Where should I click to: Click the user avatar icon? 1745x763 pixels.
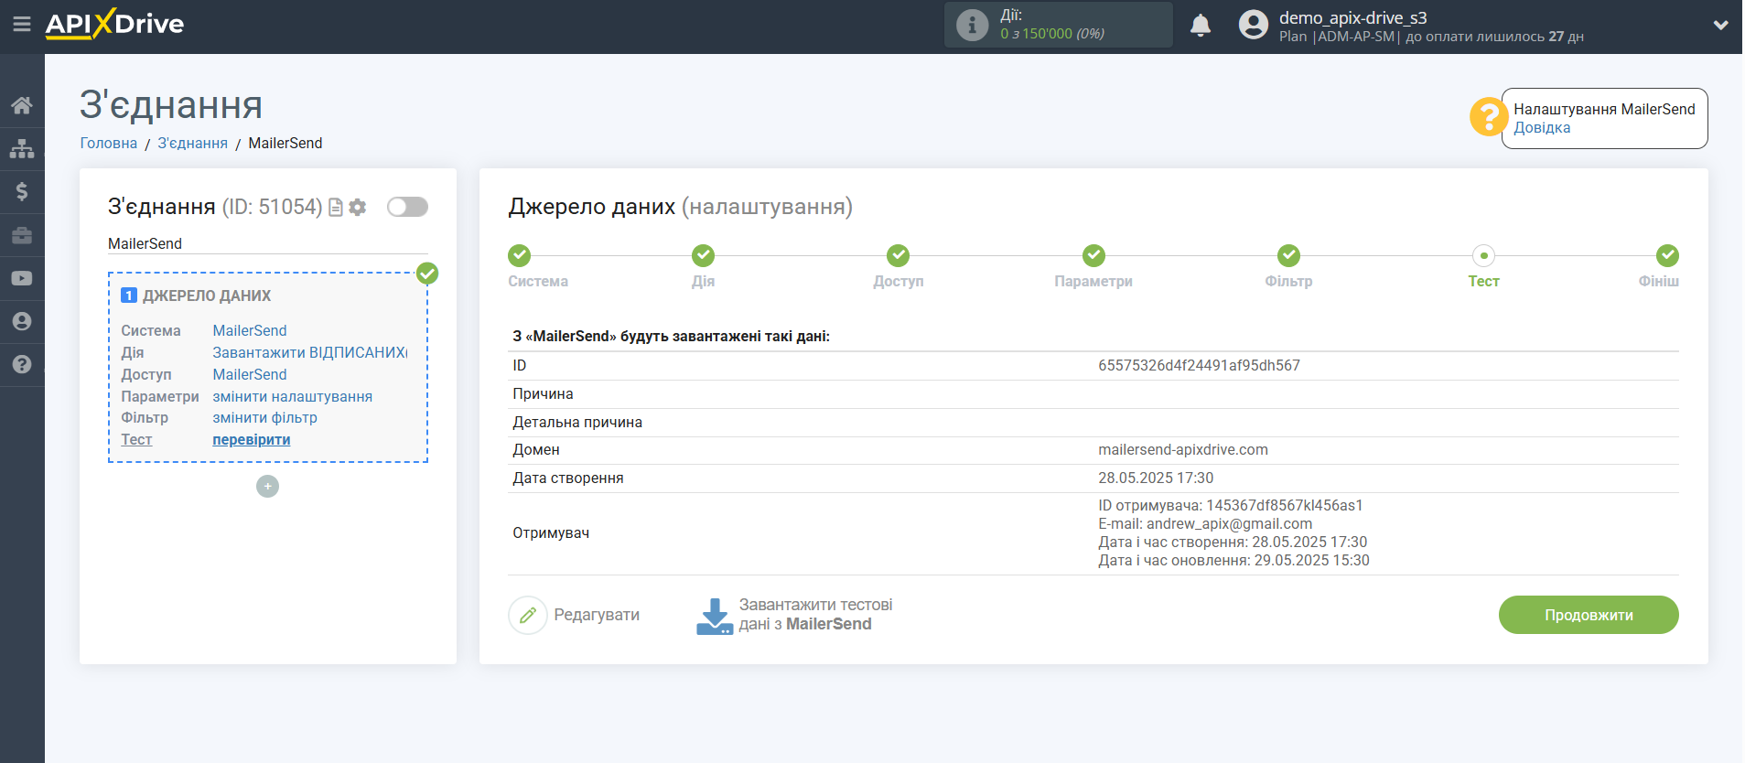(1254, 25)
